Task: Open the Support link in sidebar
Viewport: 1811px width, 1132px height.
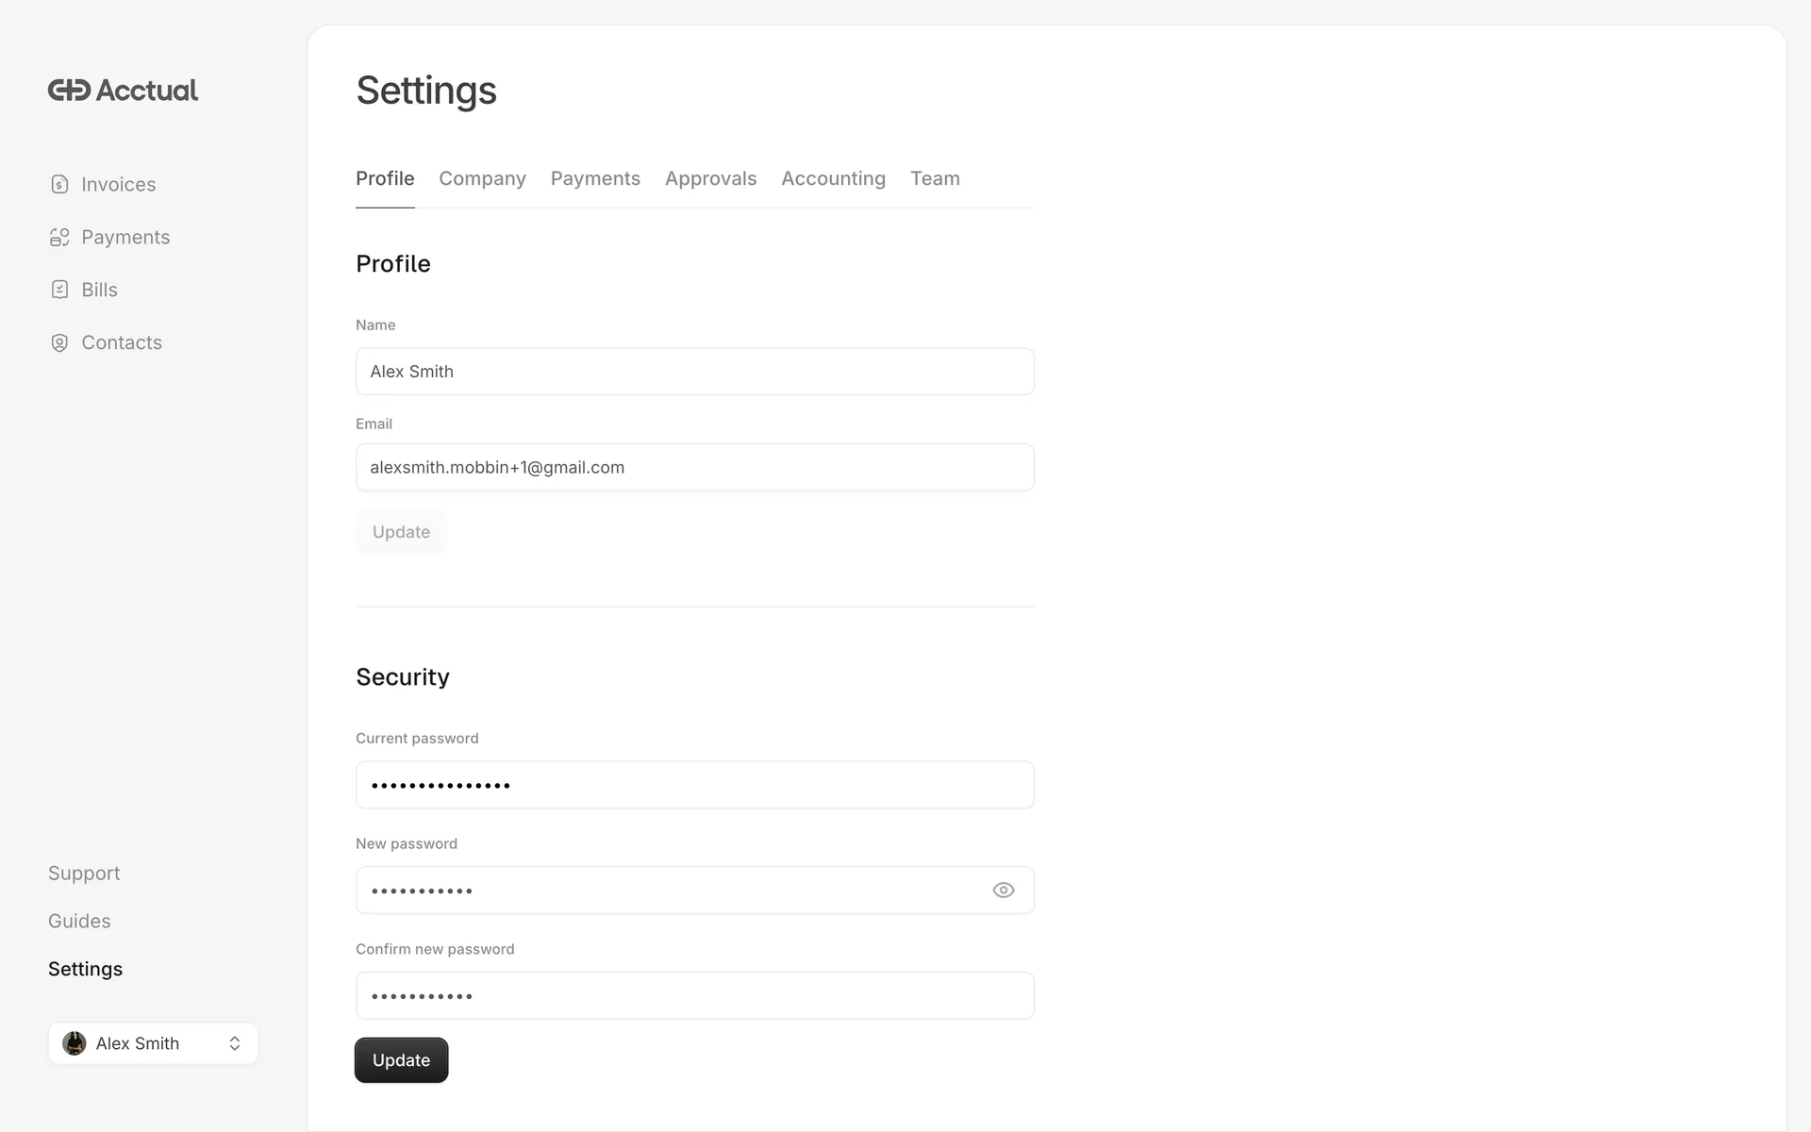Action: (84, 874)
